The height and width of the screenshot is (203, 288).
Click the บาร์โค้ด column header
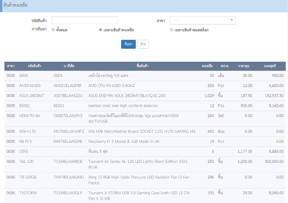pos(69,66)
